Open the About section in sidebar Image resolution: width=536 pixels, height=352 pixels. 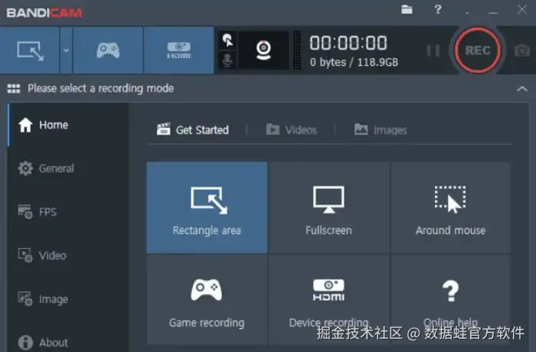(68, 342)
